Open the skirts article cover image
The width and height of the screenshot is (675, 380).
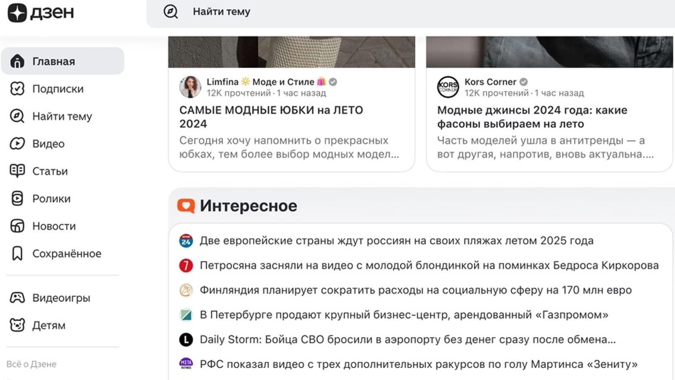tap(292, 52)
